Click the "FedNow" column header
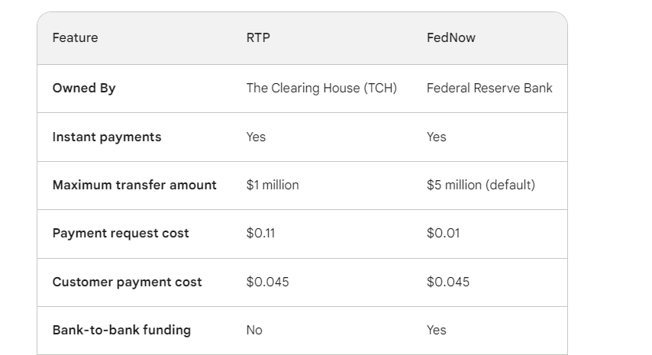The width and height of the screenshot is (652, 355). [x=450, y=37]
